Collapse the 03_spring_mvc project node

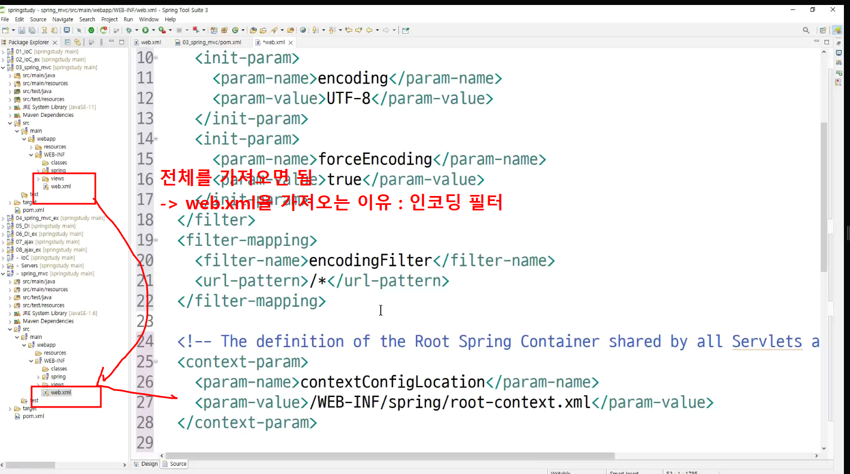tap(3, 68)
